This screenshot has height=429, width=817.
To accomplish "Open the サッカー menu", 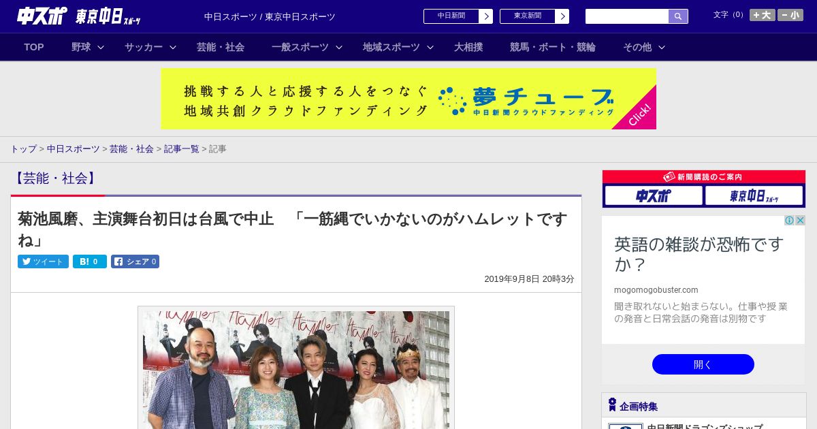I will click(x=144, y=47).
